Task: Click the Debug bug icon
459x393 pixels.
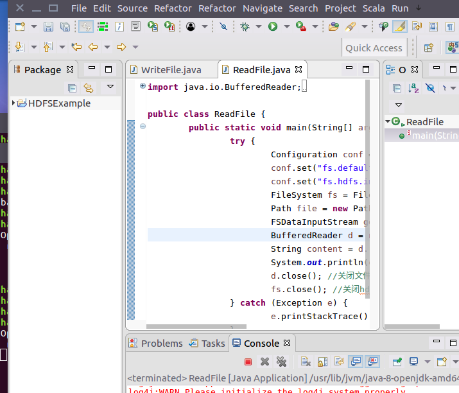Action: [x=245, y=26]
